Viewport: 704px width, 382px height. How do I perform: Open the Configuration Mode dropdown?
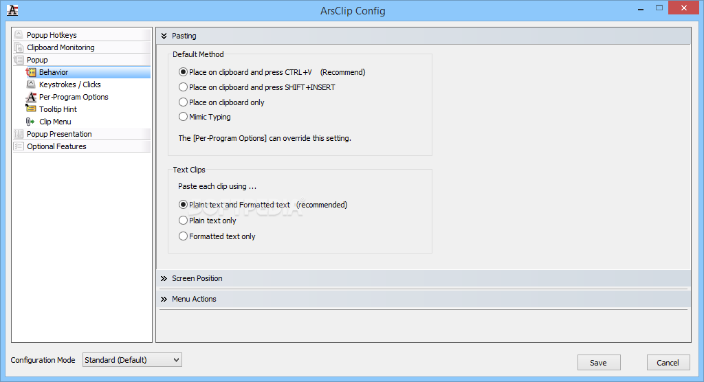click(x=132, y=360)
